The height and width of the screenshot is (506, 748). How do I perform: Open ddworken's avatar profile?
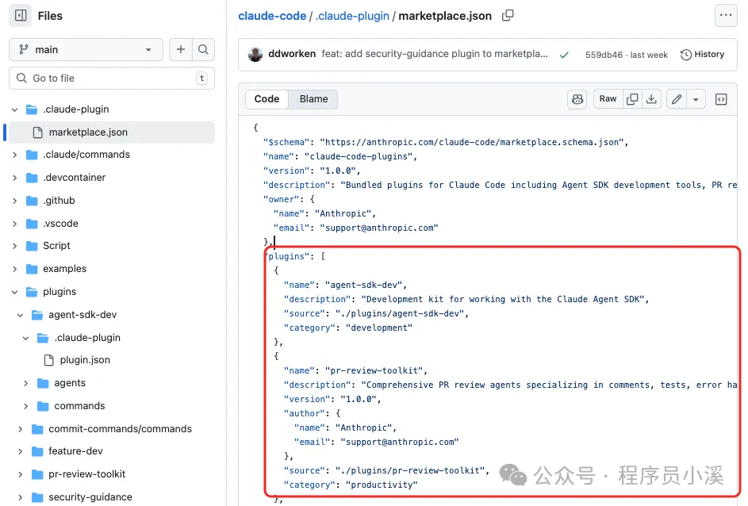[x=255, y=55]
